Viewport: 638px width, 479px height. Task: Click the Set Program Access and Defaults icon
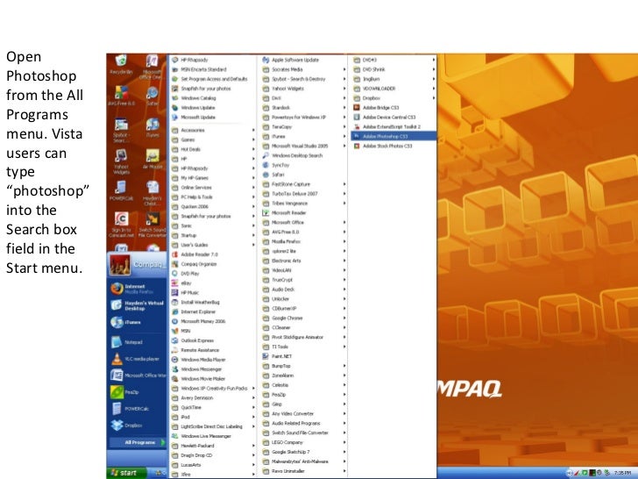click(x=175, y=79)
